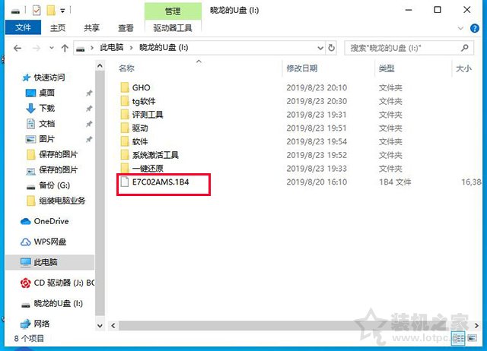Select 此电脑 in the navigation pane
The width and height of the screenshot is (487, 351).
49,262
